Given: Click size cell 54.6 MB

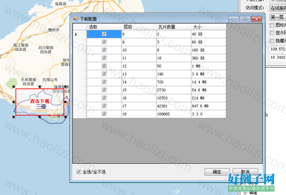Looking at the screenshot, I should (208, 90).
